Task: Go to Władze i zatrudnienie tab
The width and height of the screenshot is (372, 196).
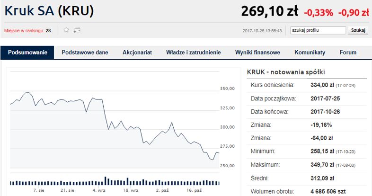Action: click(193, 53)
